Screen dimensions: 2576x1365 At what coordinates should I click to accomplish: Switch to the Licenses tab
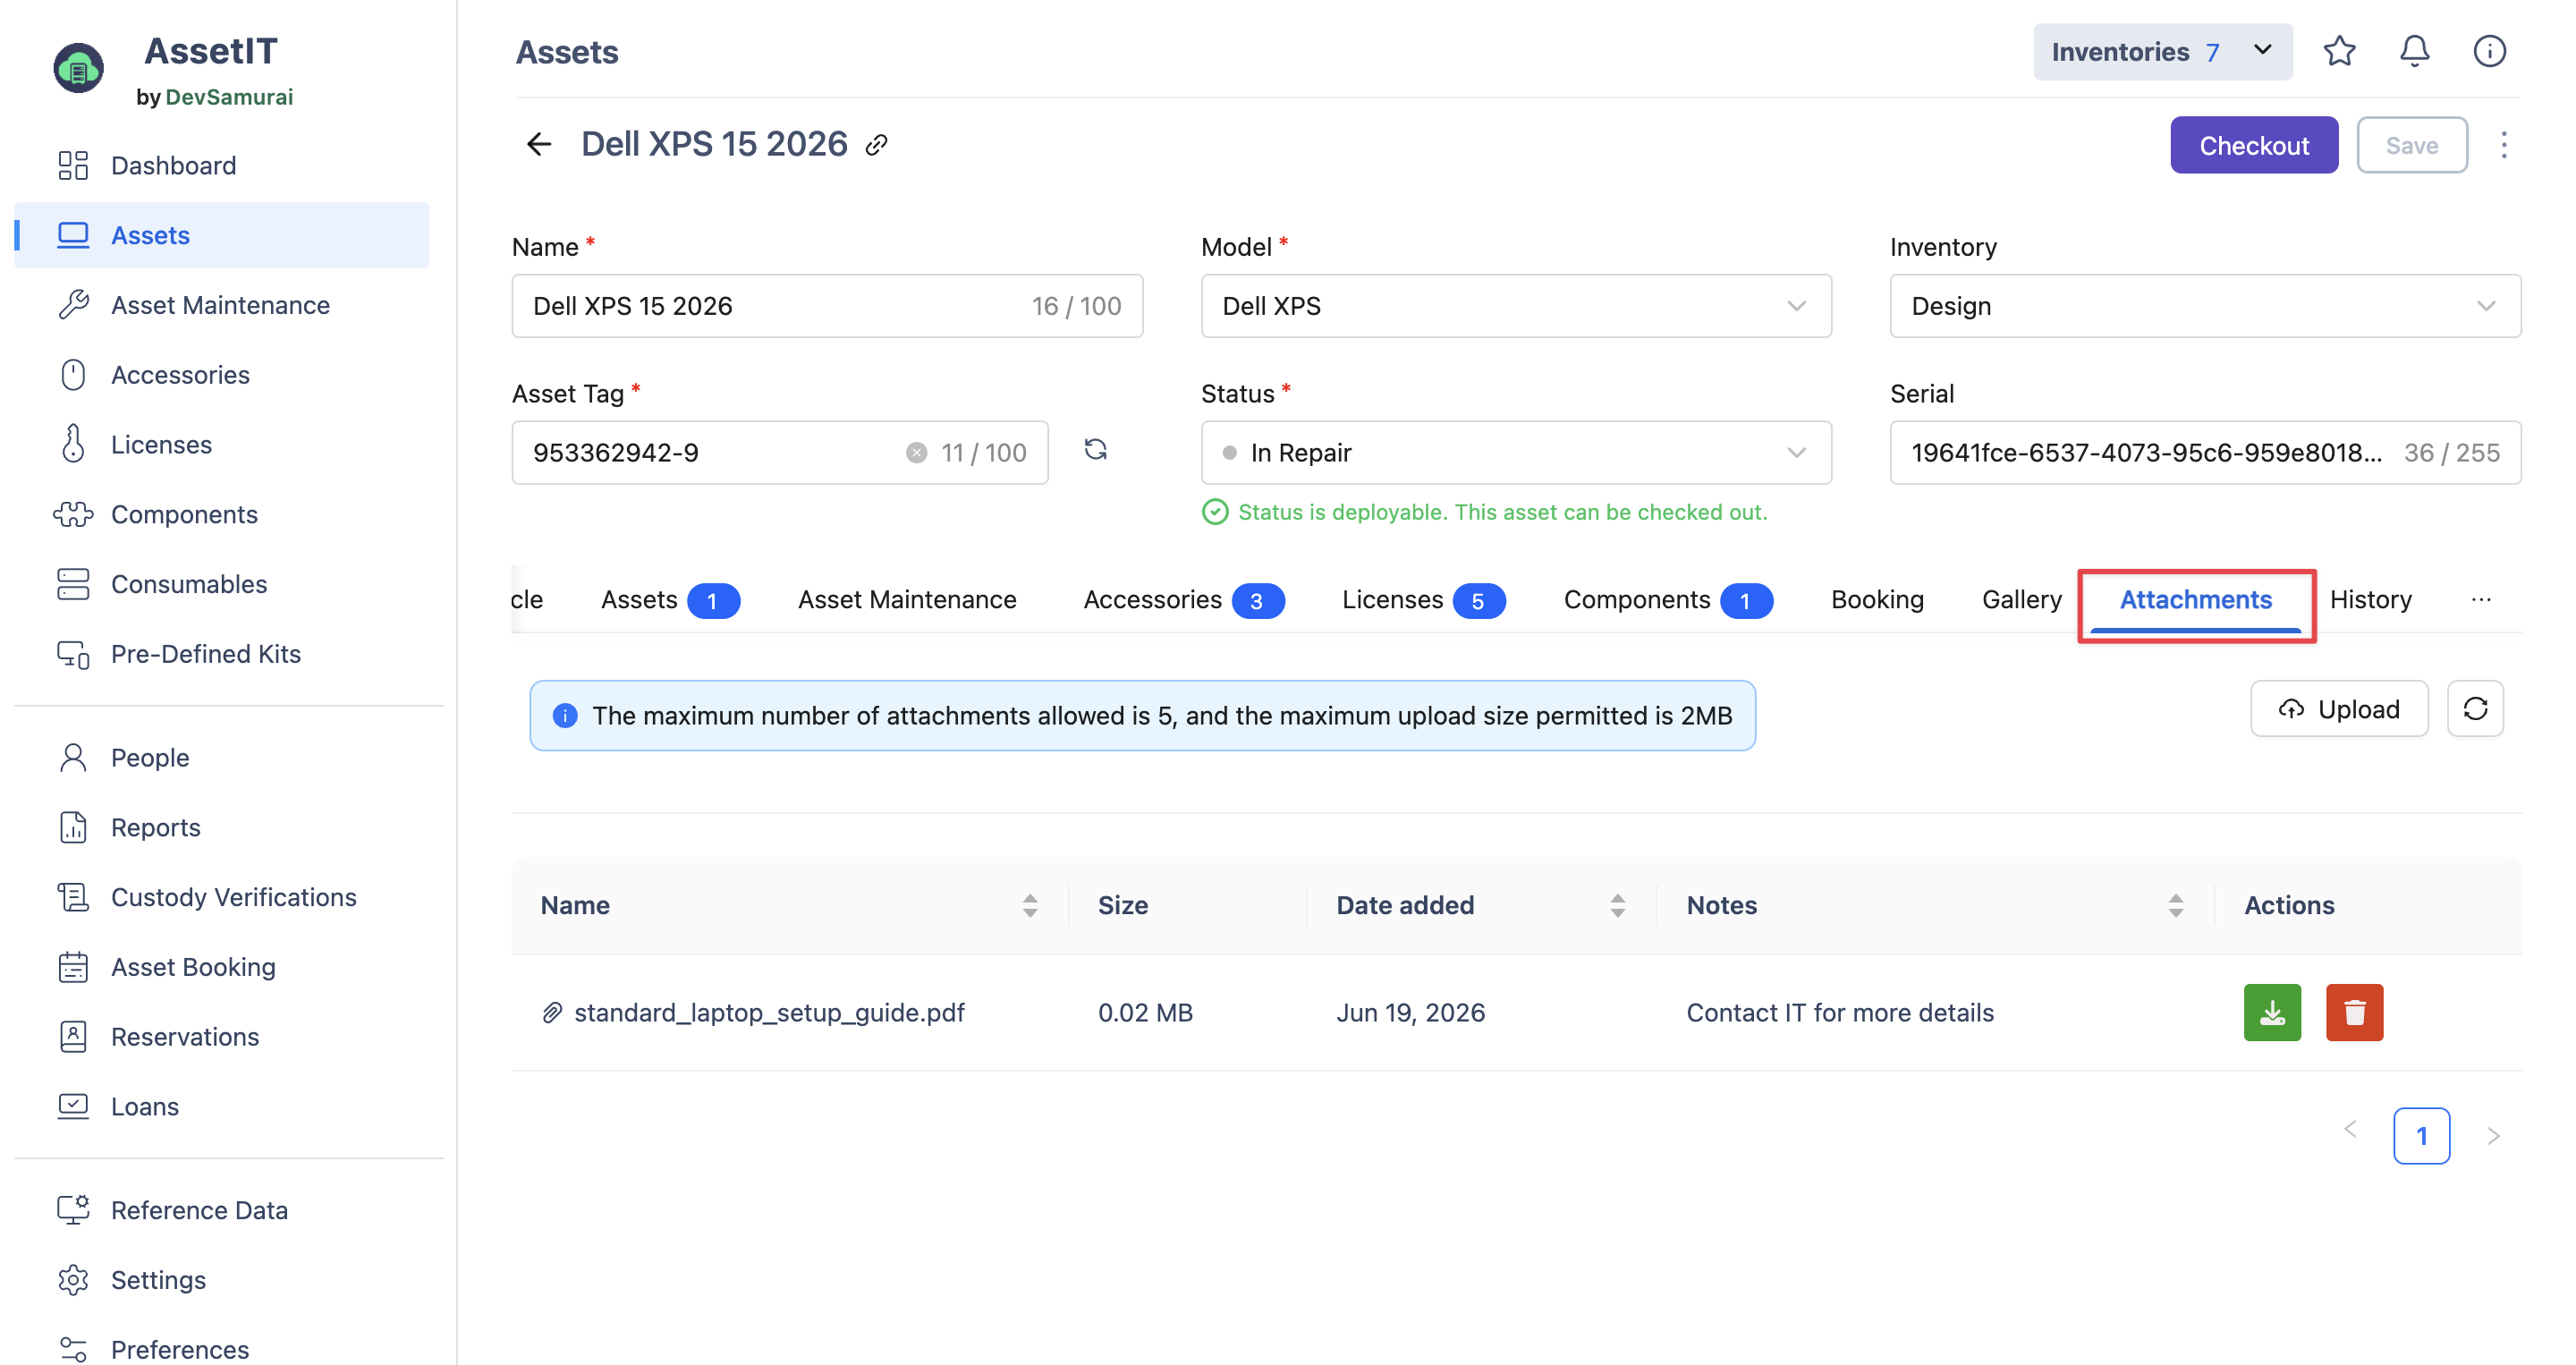pos(1424,600)
